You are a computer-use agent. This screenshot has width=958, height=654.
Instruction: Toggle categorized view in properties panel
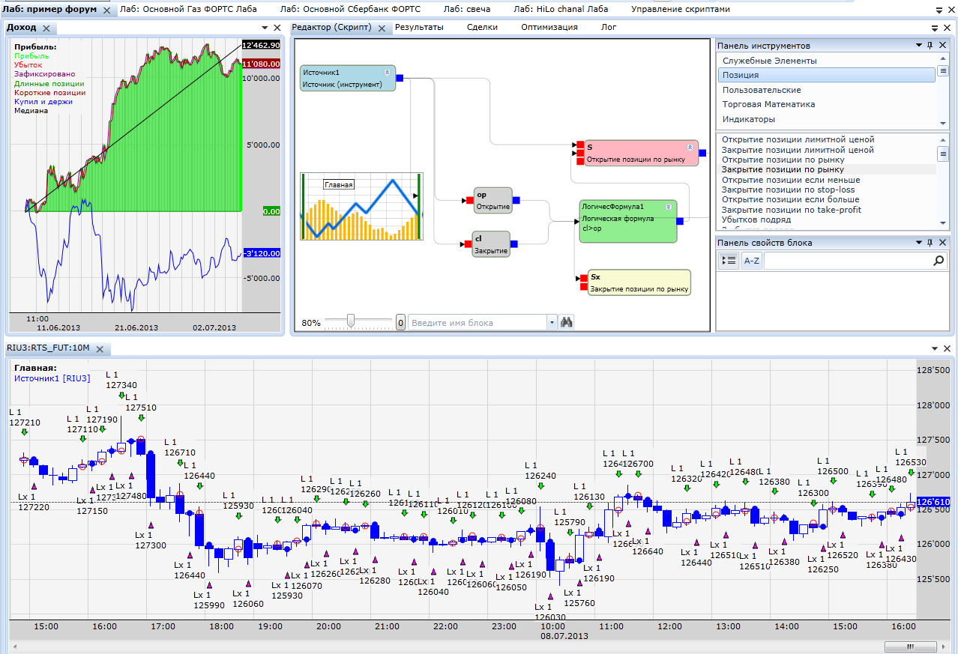[729, 261]
